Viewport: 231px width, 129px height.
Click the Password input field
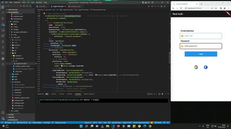201,46
